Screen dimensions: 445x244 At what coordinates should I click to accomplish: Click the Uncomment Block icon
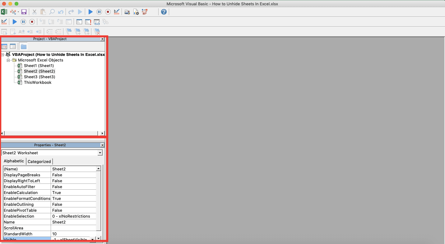[x=58, y=32]
